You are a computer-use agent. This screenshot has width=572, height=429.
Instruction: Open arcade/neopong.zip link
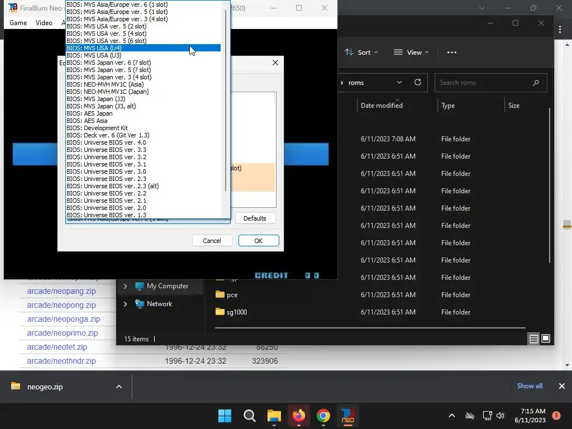pyautogui.click(x=61, y=305)
